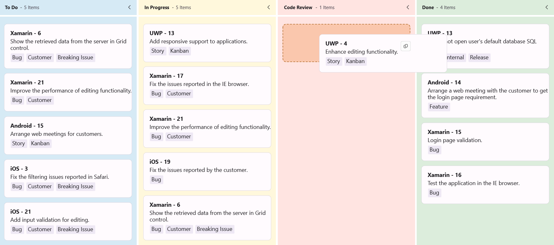Screen dimensions: 554x245
Task: Click Customer tag on iOS - 21 card
Action: 40,229
